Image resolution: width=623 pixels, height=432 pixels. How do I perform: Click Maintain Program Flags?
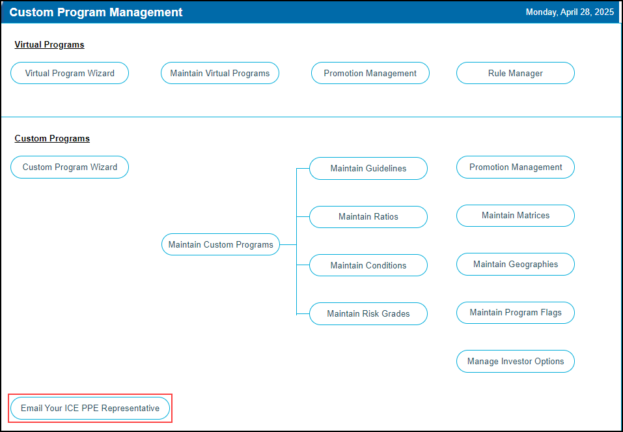(516, 313)
